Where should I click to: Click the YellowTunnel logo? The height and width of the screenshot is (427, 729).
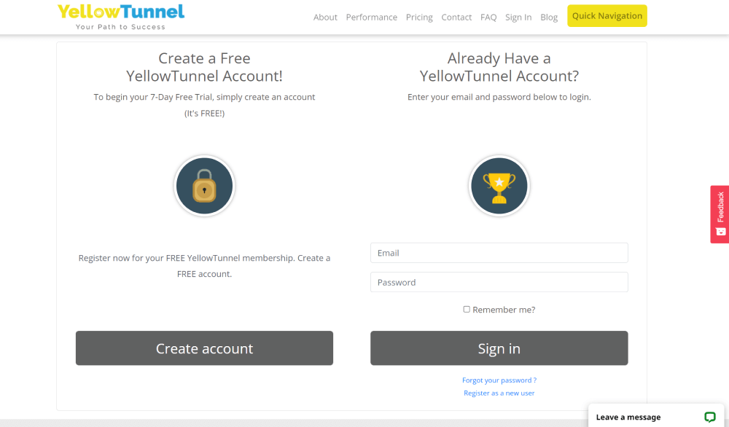[x=120, y=16]
